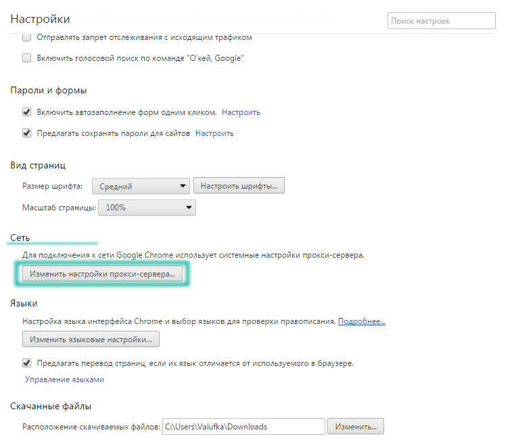
Task: Open autofill settings via Настроить link
Action: coord(241,112)
